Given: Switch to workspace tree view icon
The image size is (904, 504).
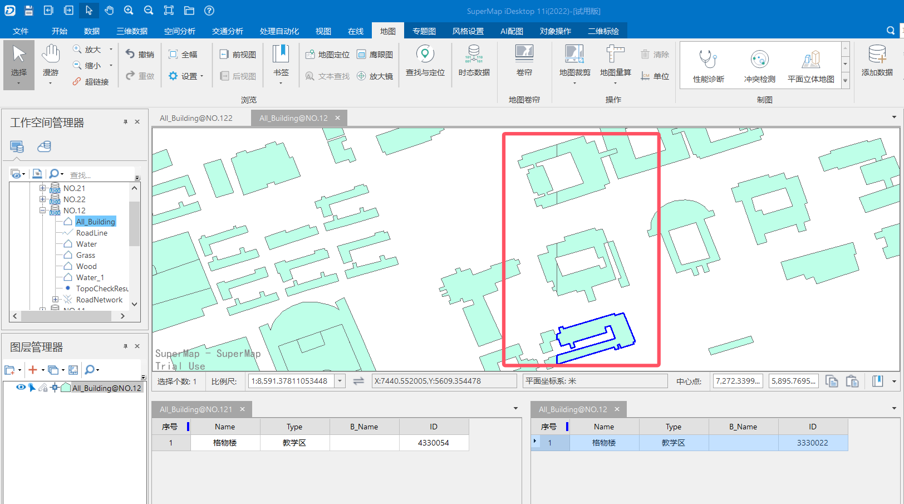Looking at the screenshot, I should tap(17, 146).
